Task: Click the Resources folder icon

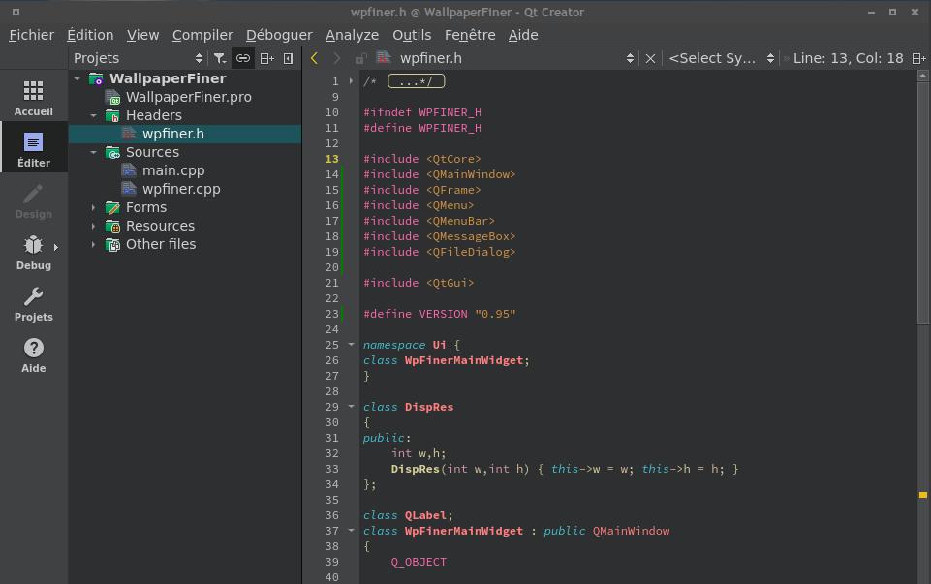Action: [112, 226]
